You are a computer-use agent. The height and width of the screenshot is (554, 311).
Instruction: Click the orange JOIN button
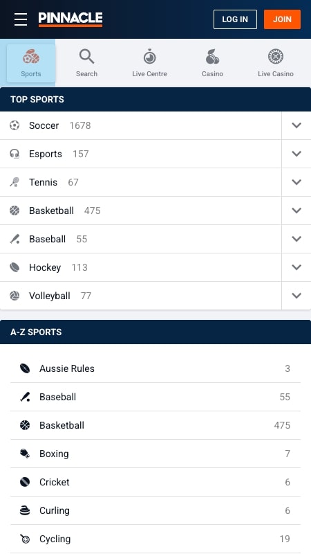(x=282, y=19)
